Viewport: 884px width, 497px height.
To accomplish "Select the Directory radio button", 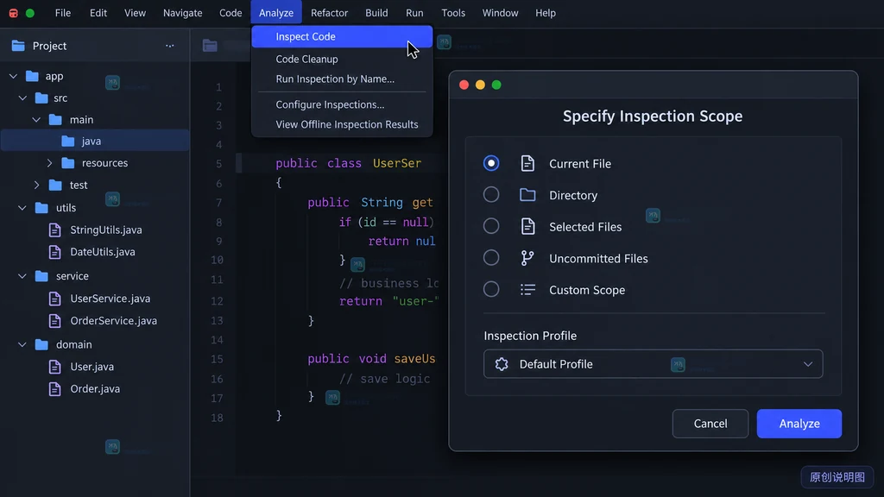I will (491, 194).
